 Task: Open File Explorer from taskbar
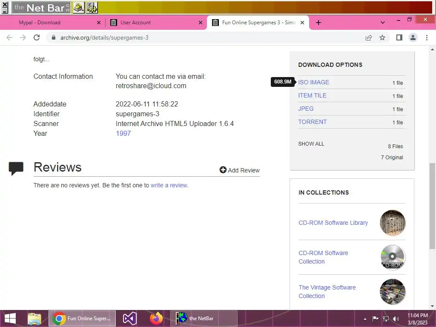tap(34, 318)
